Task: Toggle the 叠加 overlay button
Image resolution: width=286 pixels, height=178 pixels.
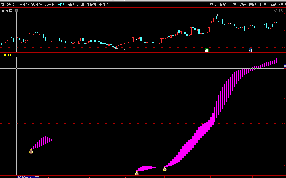Action: click(223, 5)
